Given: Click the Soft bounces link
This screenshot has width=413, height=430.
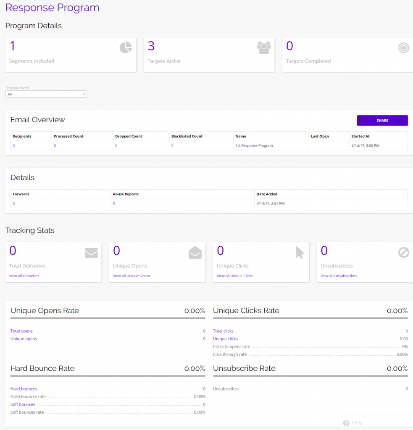Looking at the screenshot, I should [x=22, y=404].
